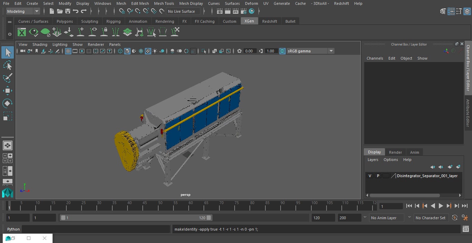This screenshot has height=243, width=472.
Task: Select the Lasso tool in toolbox
Action: (x=8, y=65)
